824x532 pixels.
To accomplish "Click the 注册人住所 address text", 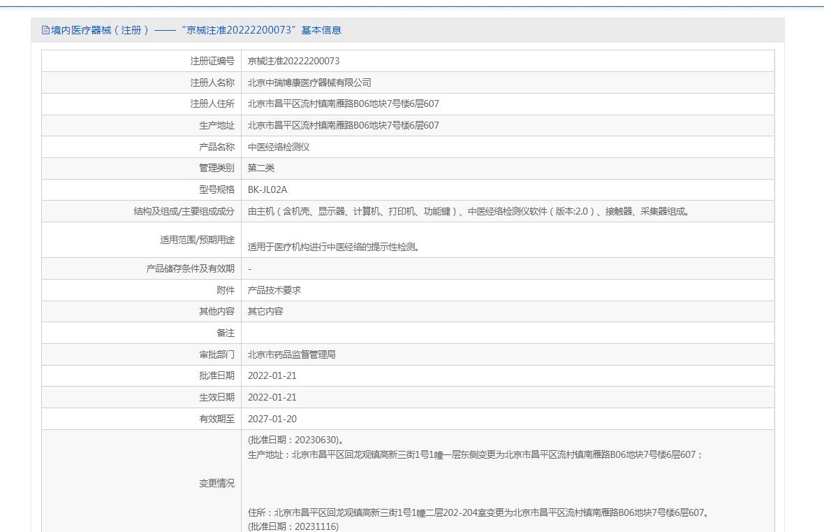I will pos(343,103).
